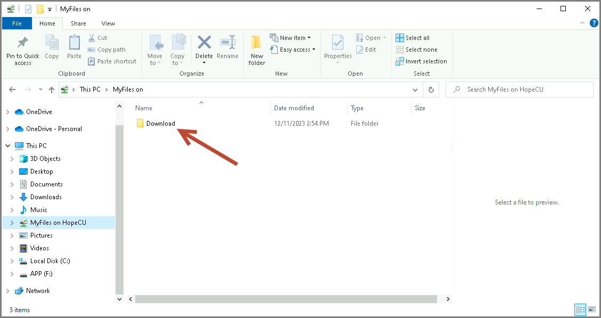Screen dimensions: 601x318
Task: Click the Forward navigation arrow
Action: coord(28,89)
